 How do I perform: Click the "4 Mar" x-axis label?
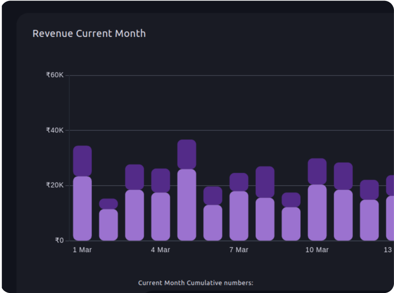tap(161, 250)
